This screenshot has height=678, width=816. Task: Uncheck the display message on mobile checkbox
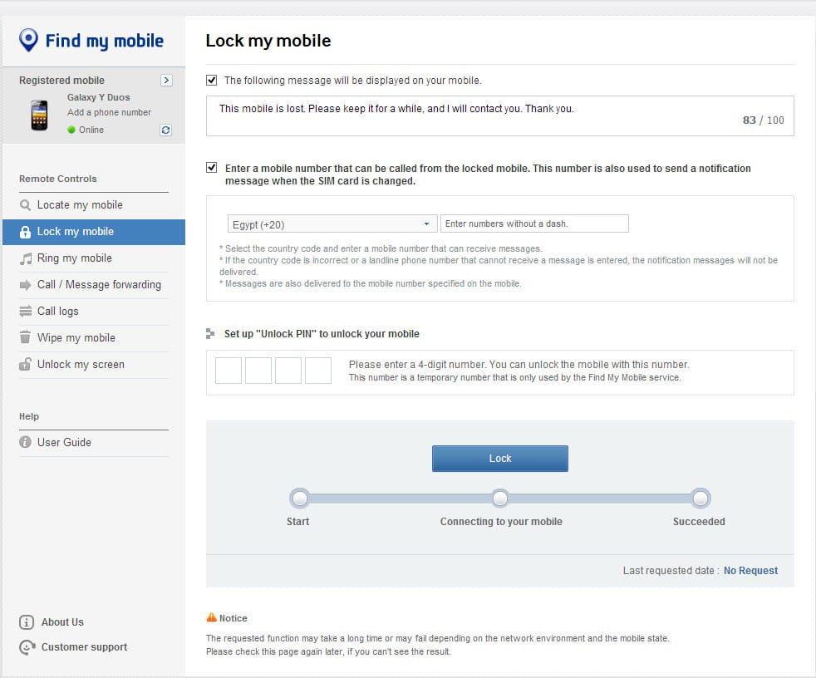212,81
